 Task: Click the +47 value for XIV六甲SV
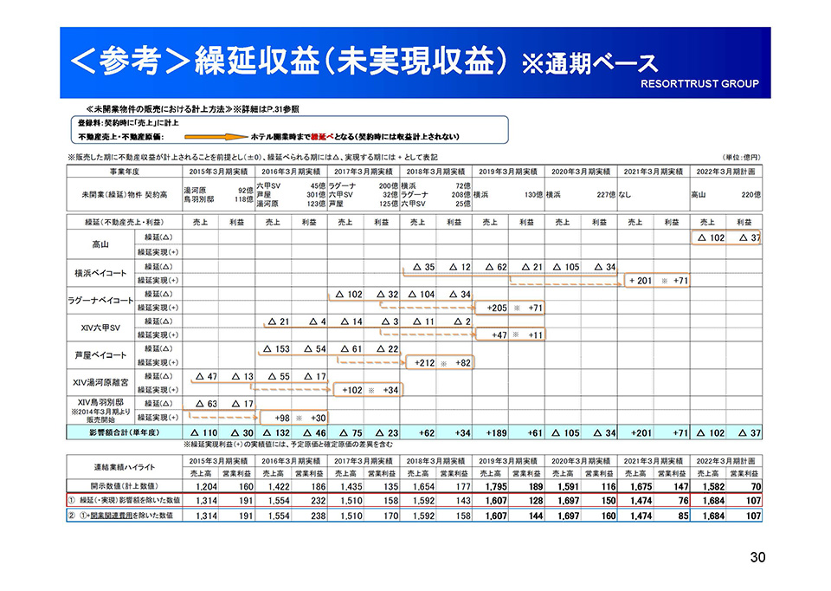tap(499, 335)
